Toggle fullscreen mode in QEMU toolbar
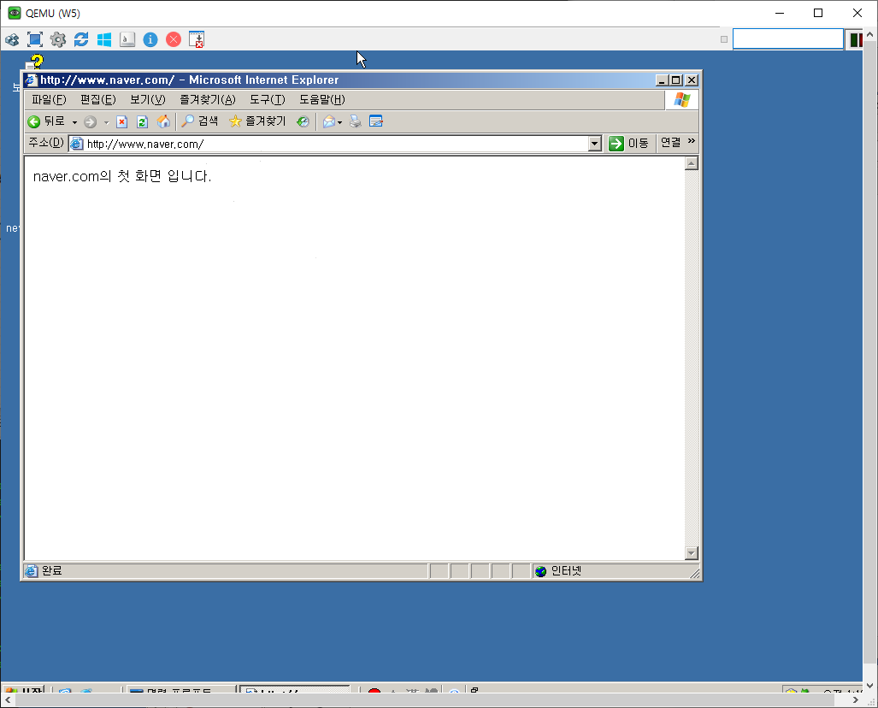This screenshot has width=878, height=708. point(35,40)
